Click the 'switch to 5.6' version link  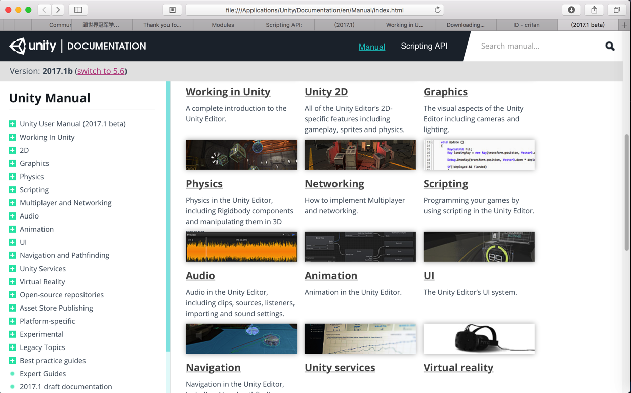101,71
